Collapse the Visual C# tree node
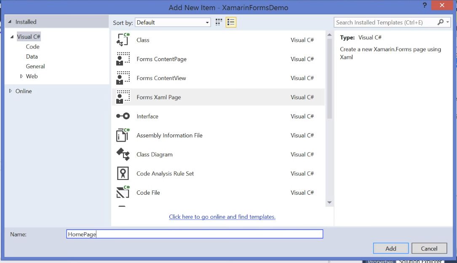The image size is (457, 263). (12, 37)
